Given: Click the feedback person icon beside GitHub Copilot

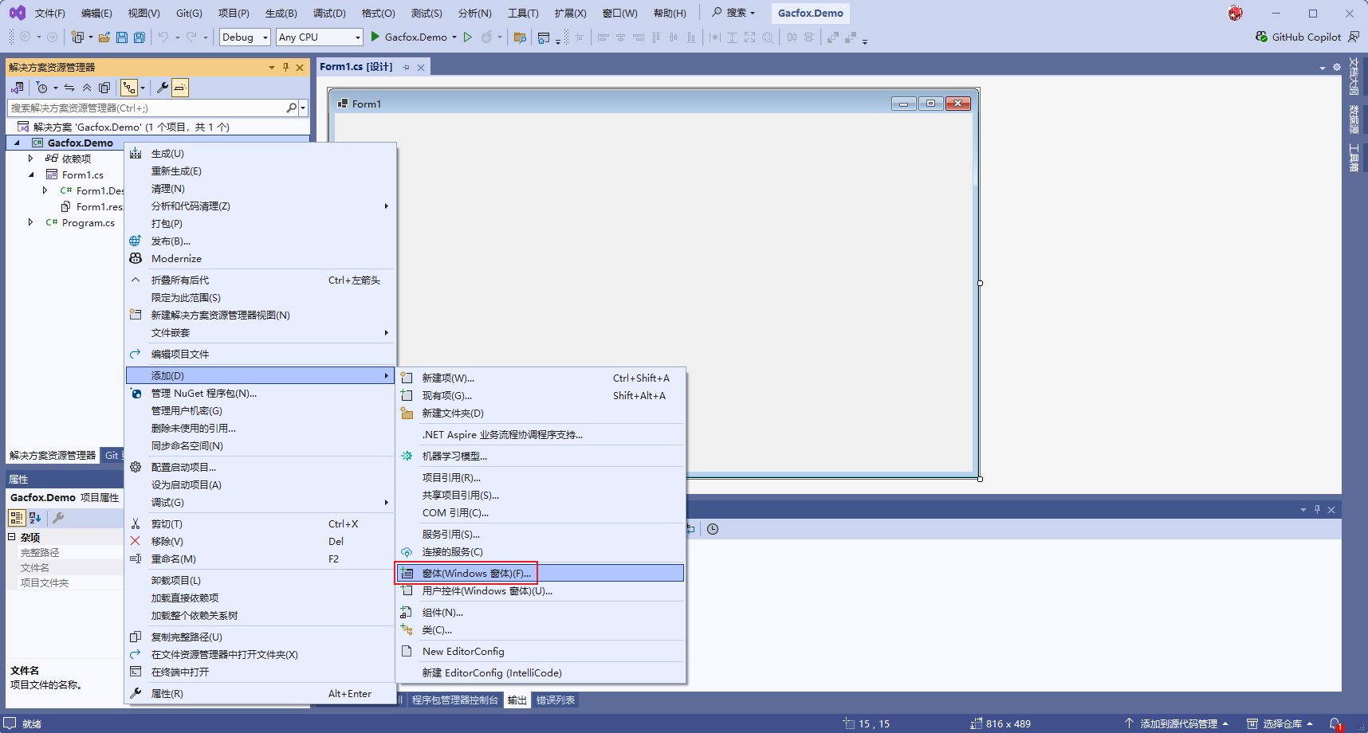Looking at the screenshot, I should tap(1354, 37).
